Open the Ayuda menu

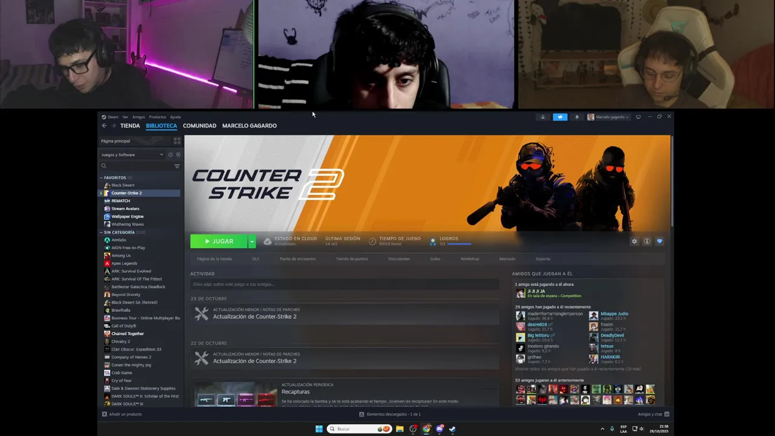coord(176,117)
